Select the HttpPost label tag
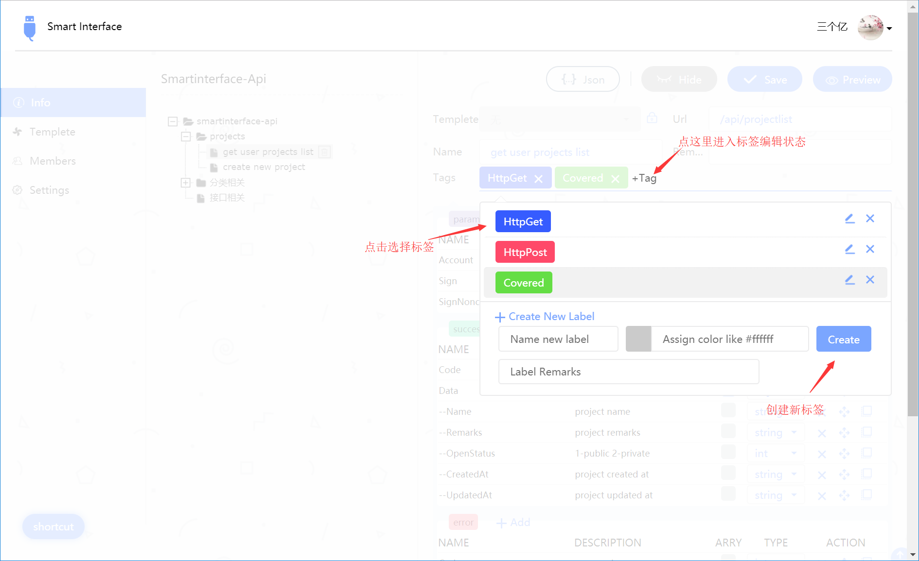Viewport: 919px width, 561px height. 525,252
